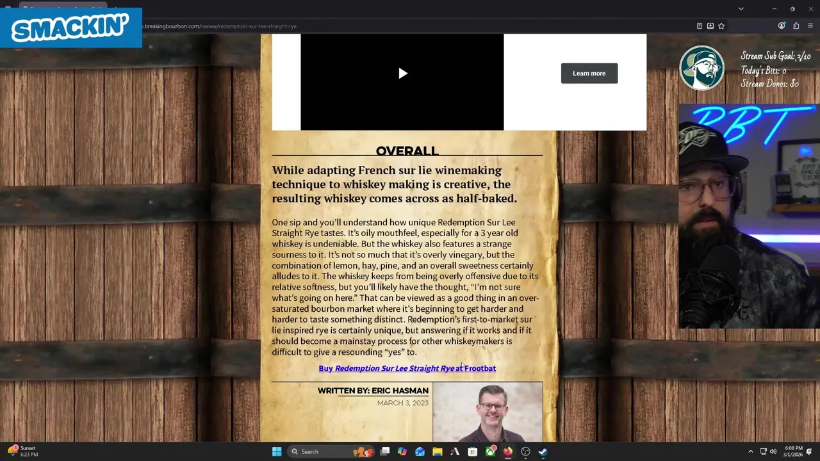Open the Sunset 6:23 PM weather widget
The image size is (820, 461).
click(x=22, y=451)
